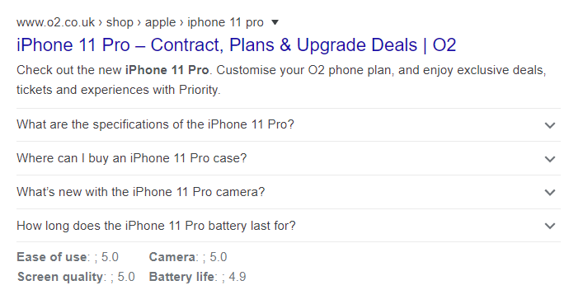Click the 'shop' segment in the breadcrumb

pyautogui.click(x=120, y=23)
